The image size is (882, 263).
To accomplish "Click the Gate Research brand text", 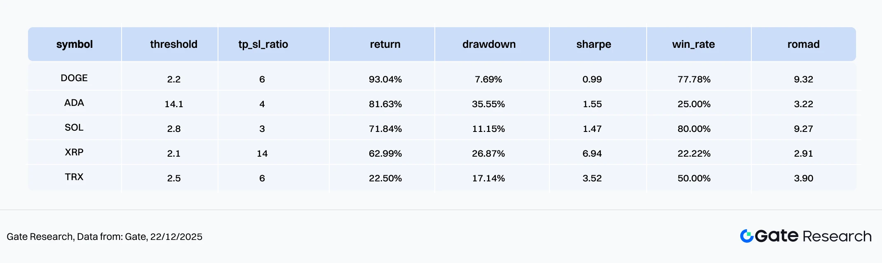I will click(813, 236).
